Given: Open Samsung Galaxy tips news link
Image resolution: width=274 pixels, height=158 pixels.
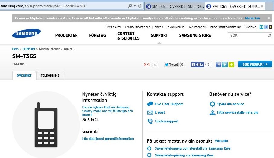Looking at the screenshot, I should click(108, 111).
